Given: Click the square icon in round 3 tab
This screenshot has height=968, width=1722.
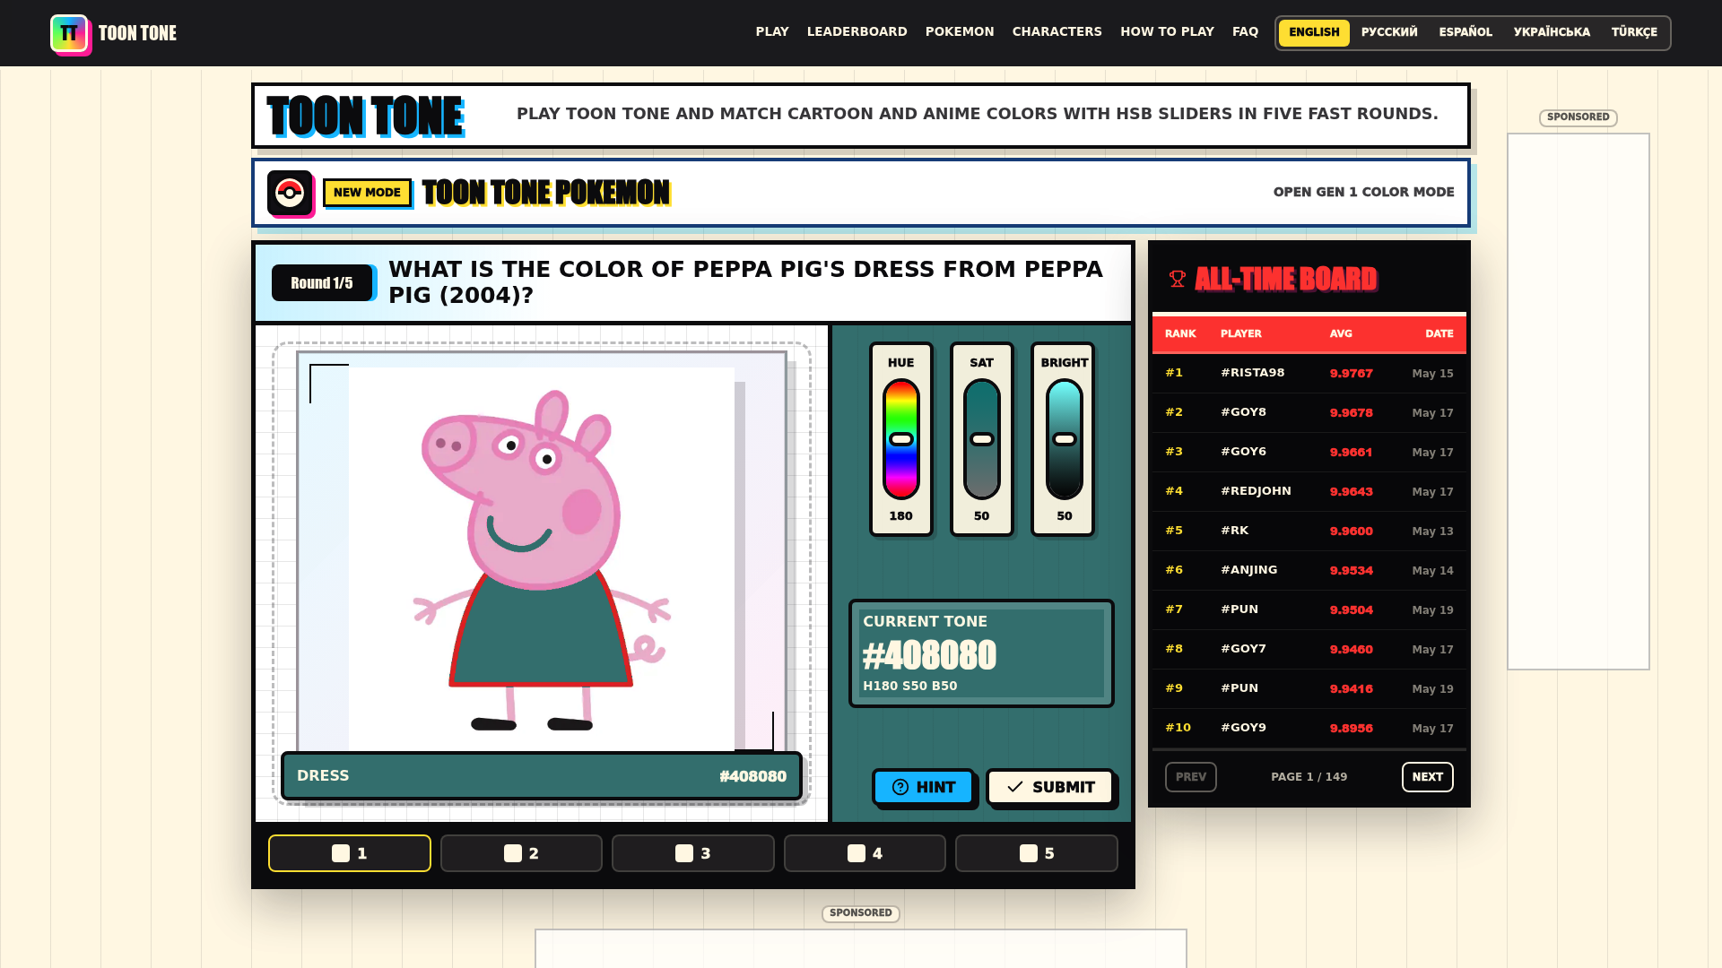Looking at the screenshot, I should tap(684, 853).
